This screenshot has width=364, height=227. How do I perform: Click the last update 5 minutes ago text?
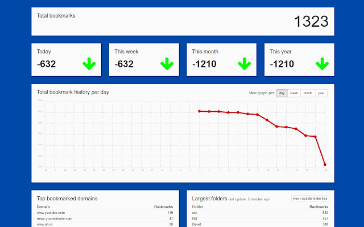coord(249,199)
